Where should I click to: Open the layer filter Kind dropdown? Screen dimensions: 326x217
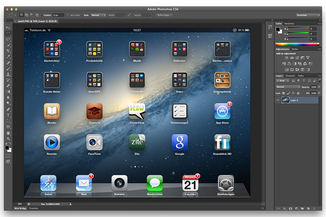point(283,81)
